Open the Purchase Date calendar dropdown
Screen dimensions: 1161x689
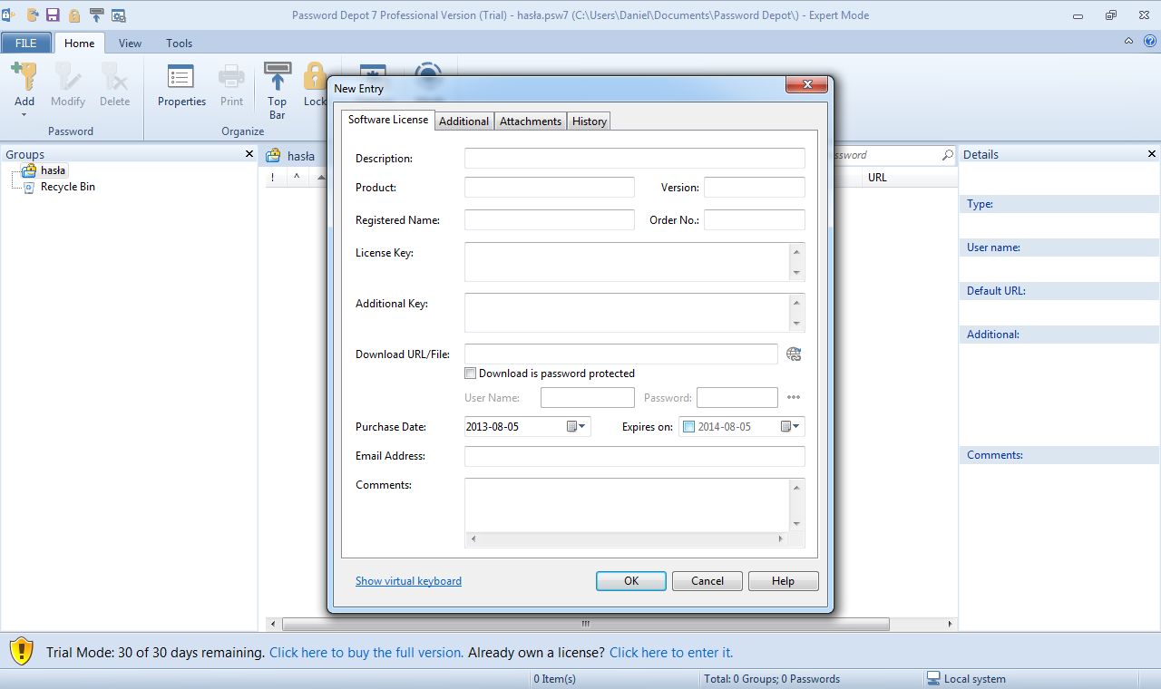pyautogui.click(x=577, y=426)
